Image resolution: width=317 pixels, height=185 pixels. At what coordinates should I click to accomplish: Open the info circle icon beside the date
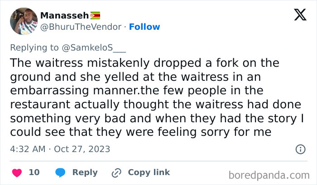300,149
